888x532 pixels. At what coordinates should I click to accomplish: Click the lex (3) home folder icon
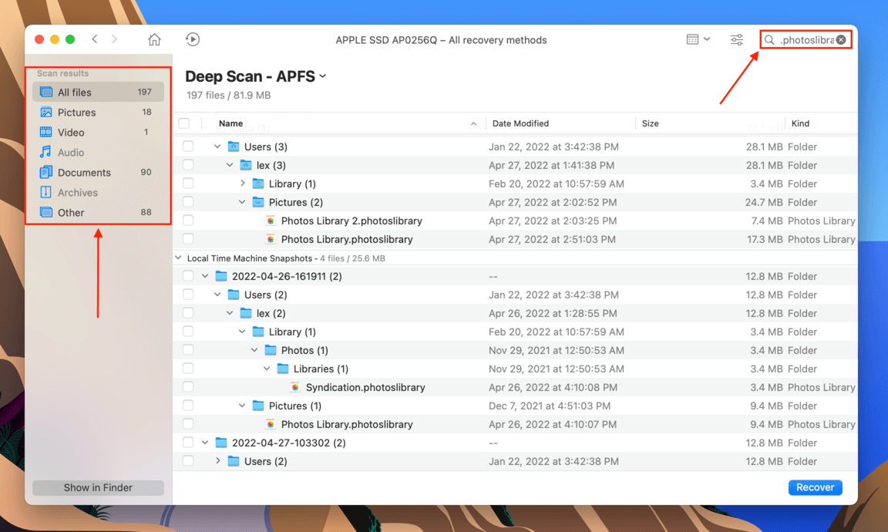pyautogui.click(x=246, y=166)
